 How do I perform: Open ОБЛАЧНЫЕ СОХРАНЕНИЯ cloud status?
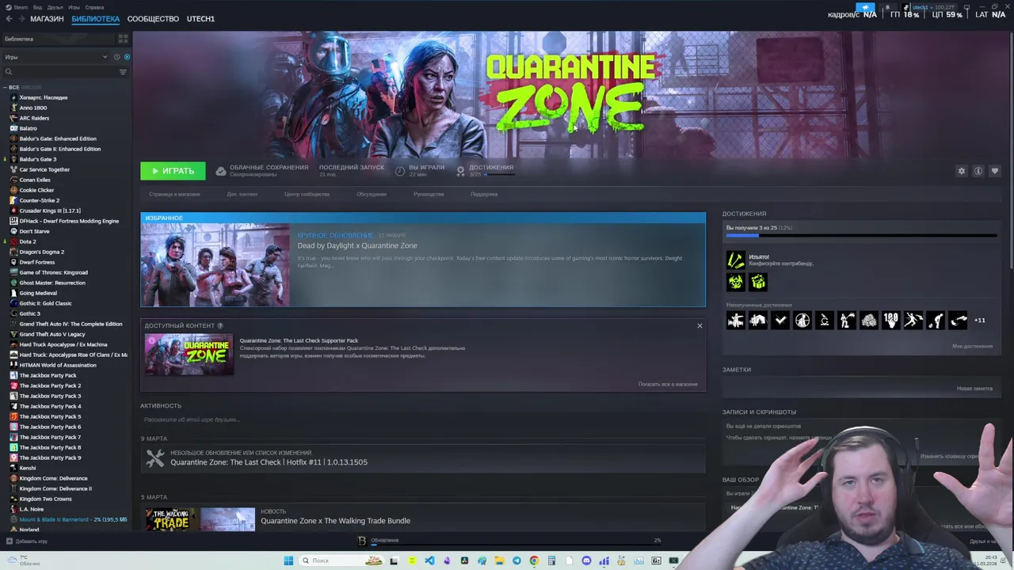click(x=262, y=170)
